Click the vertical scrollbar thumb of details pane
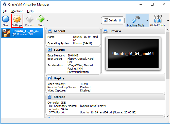The height and width of the screenshot is (125, 171). coord(168,55)
